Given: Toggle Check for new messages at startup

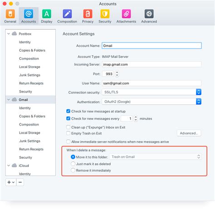Looking at the screenshot, I should (x=68, y=111).
